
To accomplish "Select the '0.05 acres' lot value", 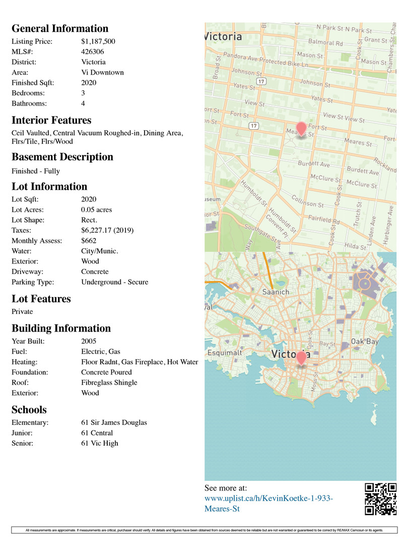I will [96, 209].
